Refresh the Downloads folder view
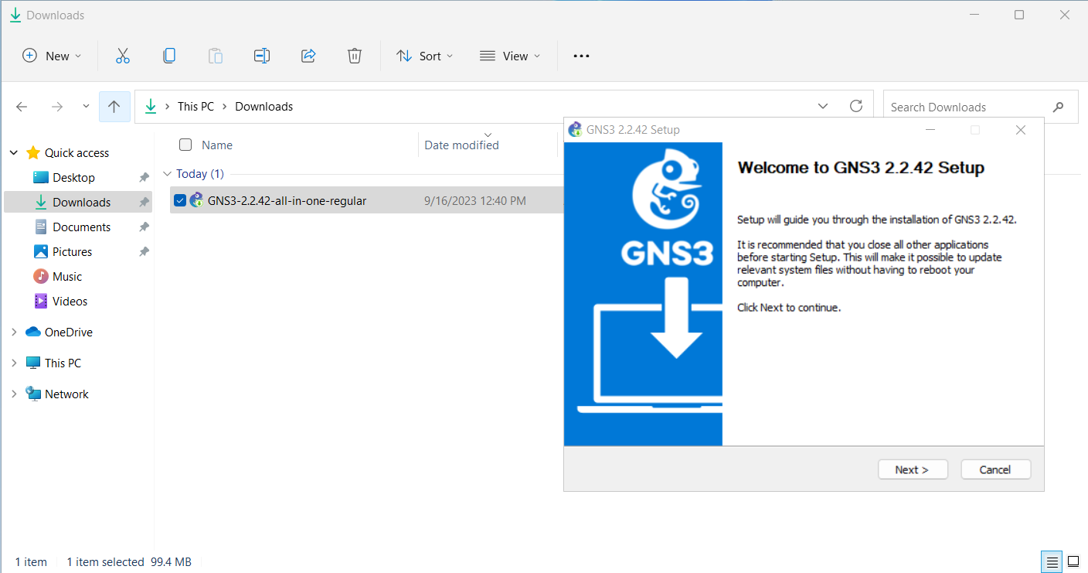Viewport: 1088px width, 573px height. [x=855, y=106]
